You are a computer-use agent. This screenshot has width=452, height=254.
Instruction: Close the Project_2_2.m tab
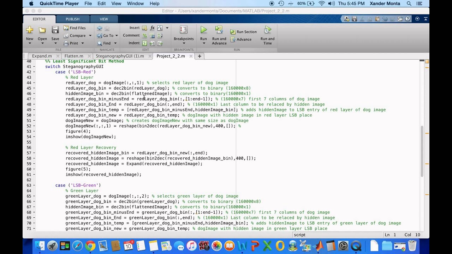coord(191,56)
